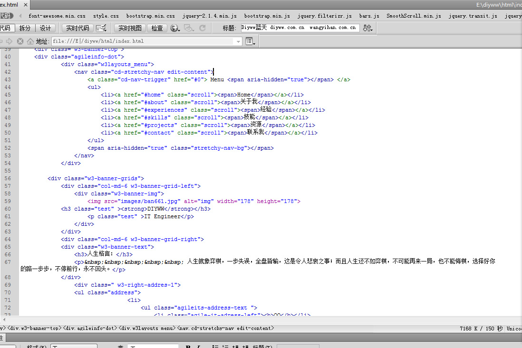
Task: Click the preview in browser globe icon
Action: click(175, 29)
